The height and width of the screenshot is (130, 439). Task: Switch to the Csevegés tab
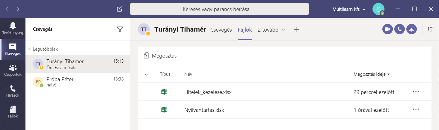[x=221, y=30]
